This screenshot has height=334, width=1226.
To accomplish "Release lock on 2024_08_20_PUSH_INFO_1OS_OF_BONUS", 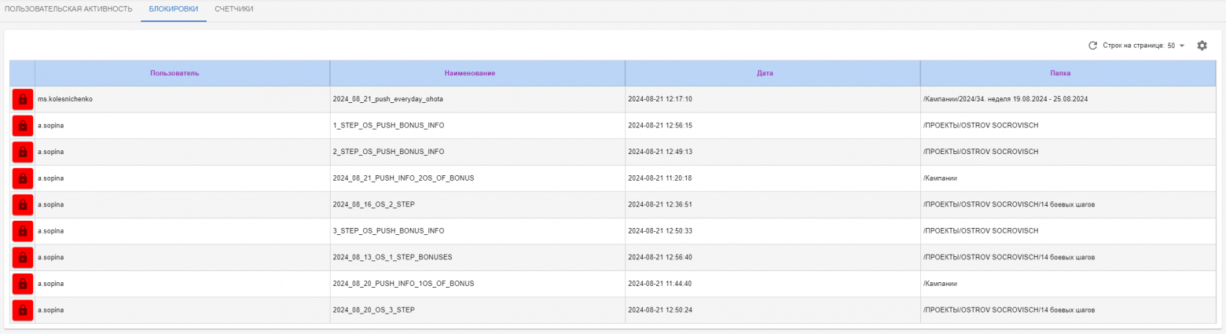I will (22, 284).
